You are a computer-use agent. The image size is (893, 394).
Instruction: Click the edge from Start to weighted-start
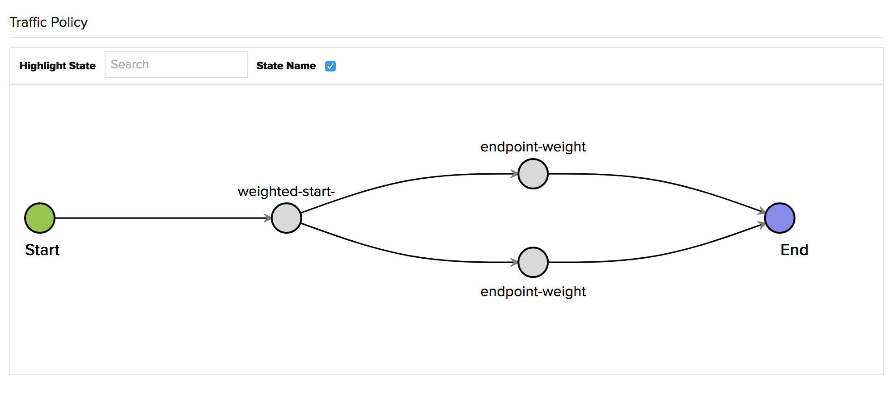click(x=161, y=218)
